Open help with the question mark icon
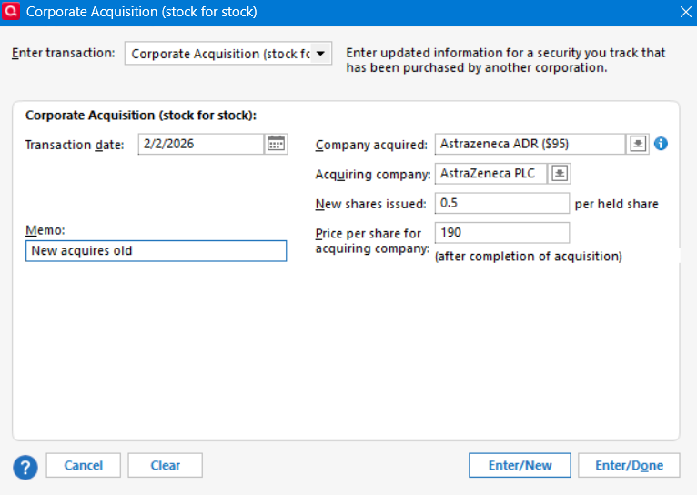Viewport: 697px width, 495px height. click(25, 466)
